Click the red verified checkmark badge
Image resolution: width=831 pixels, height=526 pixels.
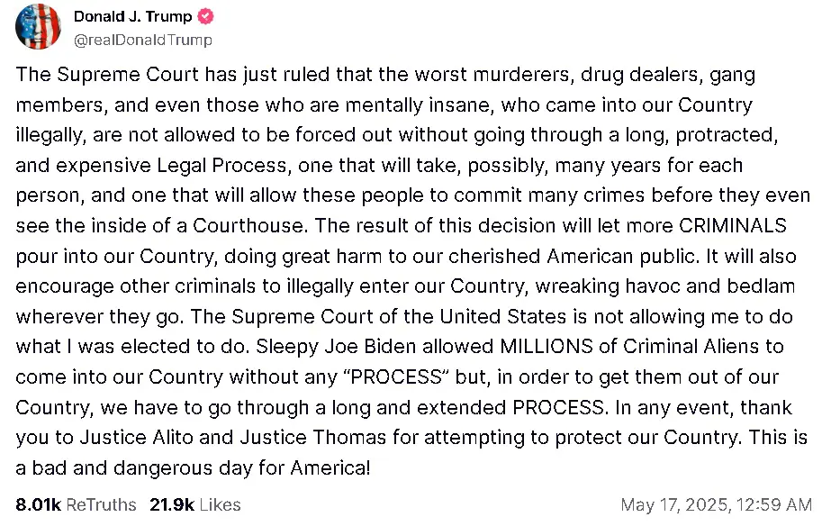[205, 16]
